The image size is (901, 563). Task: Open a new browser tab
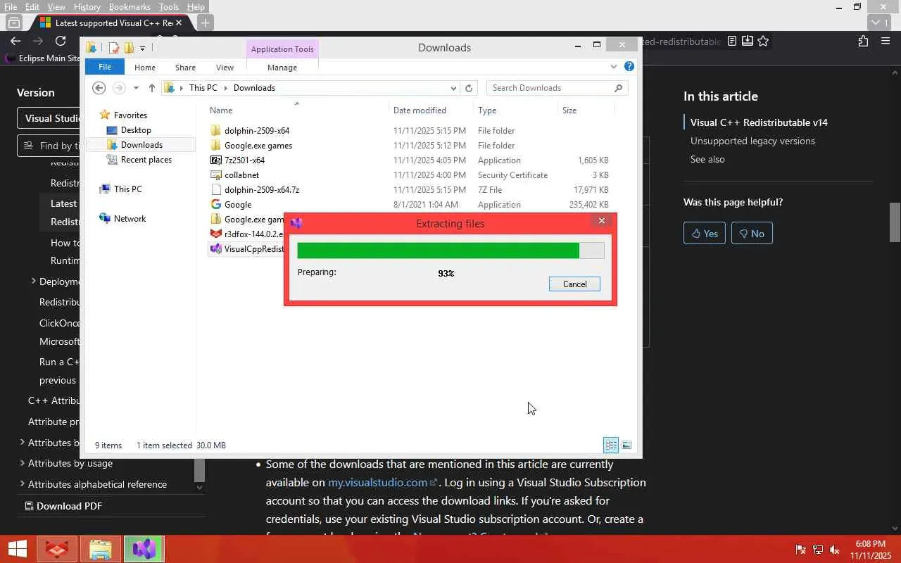[x=205, y=23]
